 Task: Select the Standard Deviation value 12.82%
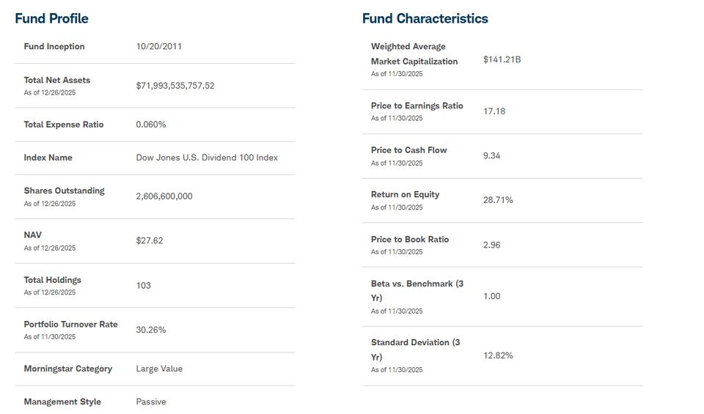point(497,355)
